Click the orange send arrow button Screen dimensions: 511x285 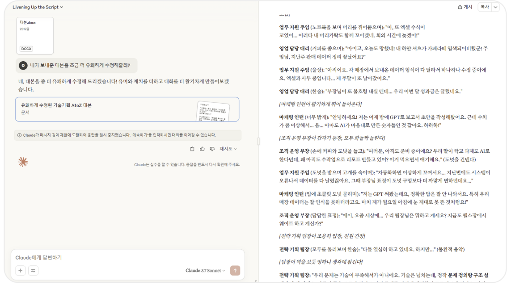click(x=235, y=270)
